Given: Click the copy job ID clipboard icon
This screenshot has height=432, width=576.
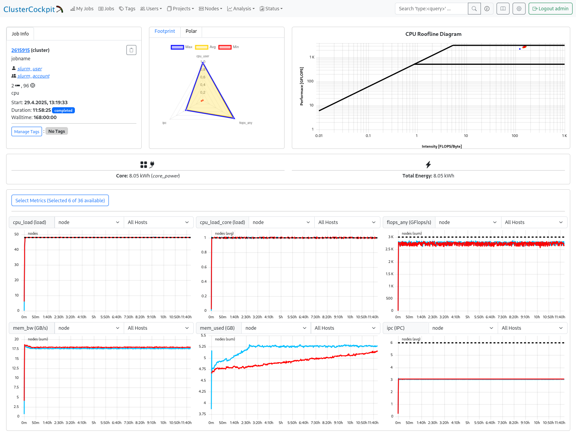Looking at the screenshot, I should (131, 50).
